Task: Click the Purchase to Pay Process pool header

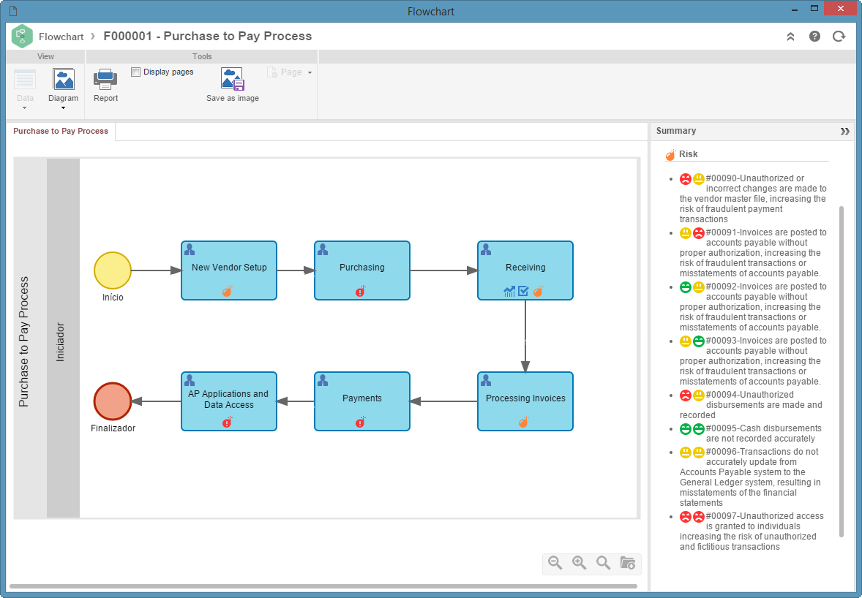Action: click(30, 338)
